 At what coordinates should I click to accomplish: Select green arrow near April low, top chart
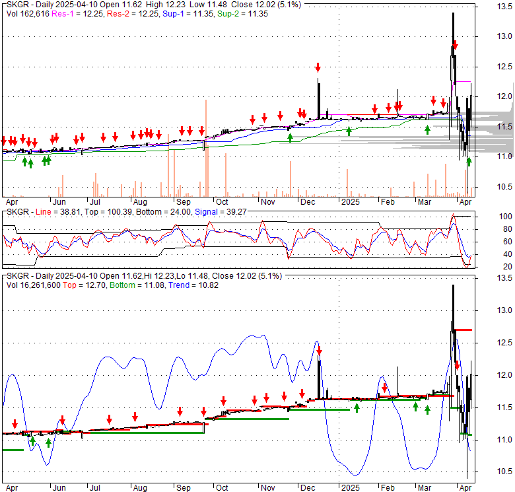(469, 161)
